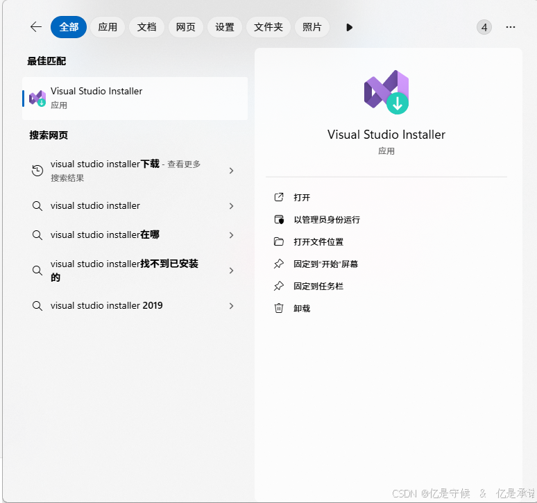The width and height of the screenshot is (537, 503).
Task: Choose 固定到任务栏
Action: pyautogui.click(x=318, y=287)
